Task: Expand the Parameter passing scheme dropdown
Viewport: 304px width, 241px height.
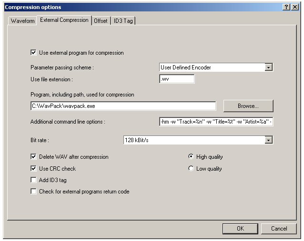Action: coord(268,67)
